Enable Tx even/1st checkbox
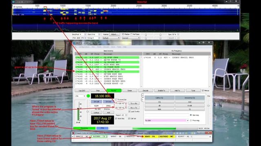 [x=116, y=100]
